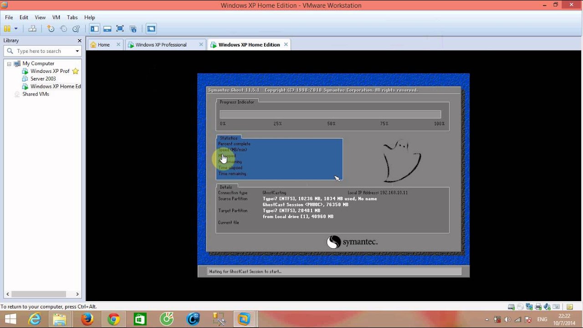Open the blue globe app on the taskbar

click(193, 319)
